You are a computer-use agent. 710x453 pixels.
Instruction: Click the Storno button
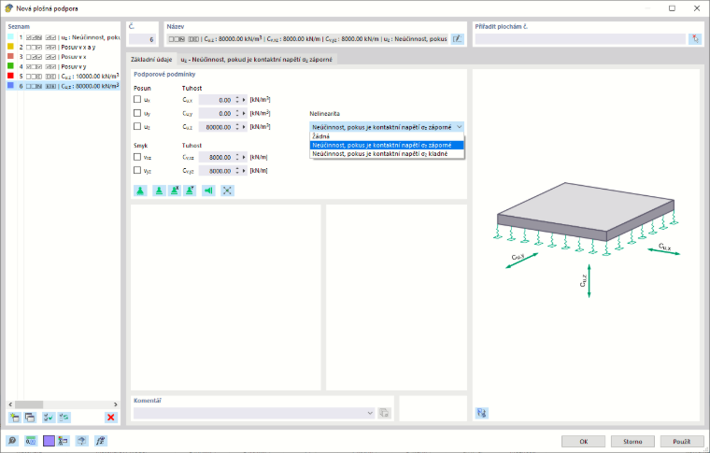coord(632,441)
